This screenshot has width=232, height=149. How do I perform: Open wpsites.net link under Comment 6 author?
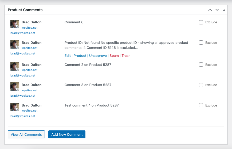29,28
